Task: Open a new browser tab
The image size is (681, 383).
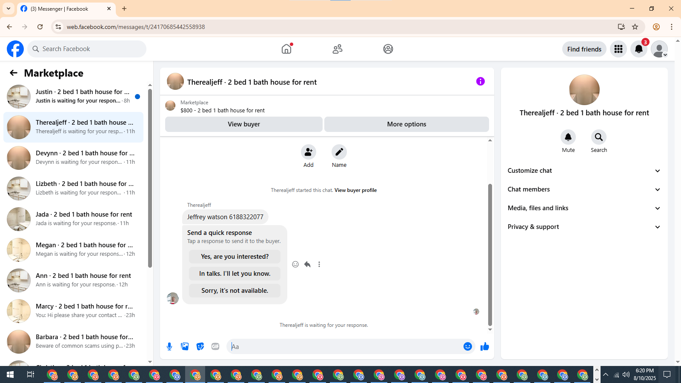Action: pos(124,9)
